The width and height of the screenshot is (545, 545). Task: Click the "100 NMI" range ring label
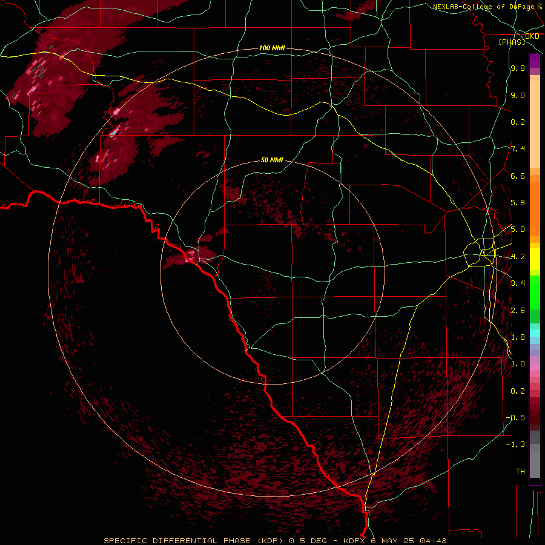272,48
